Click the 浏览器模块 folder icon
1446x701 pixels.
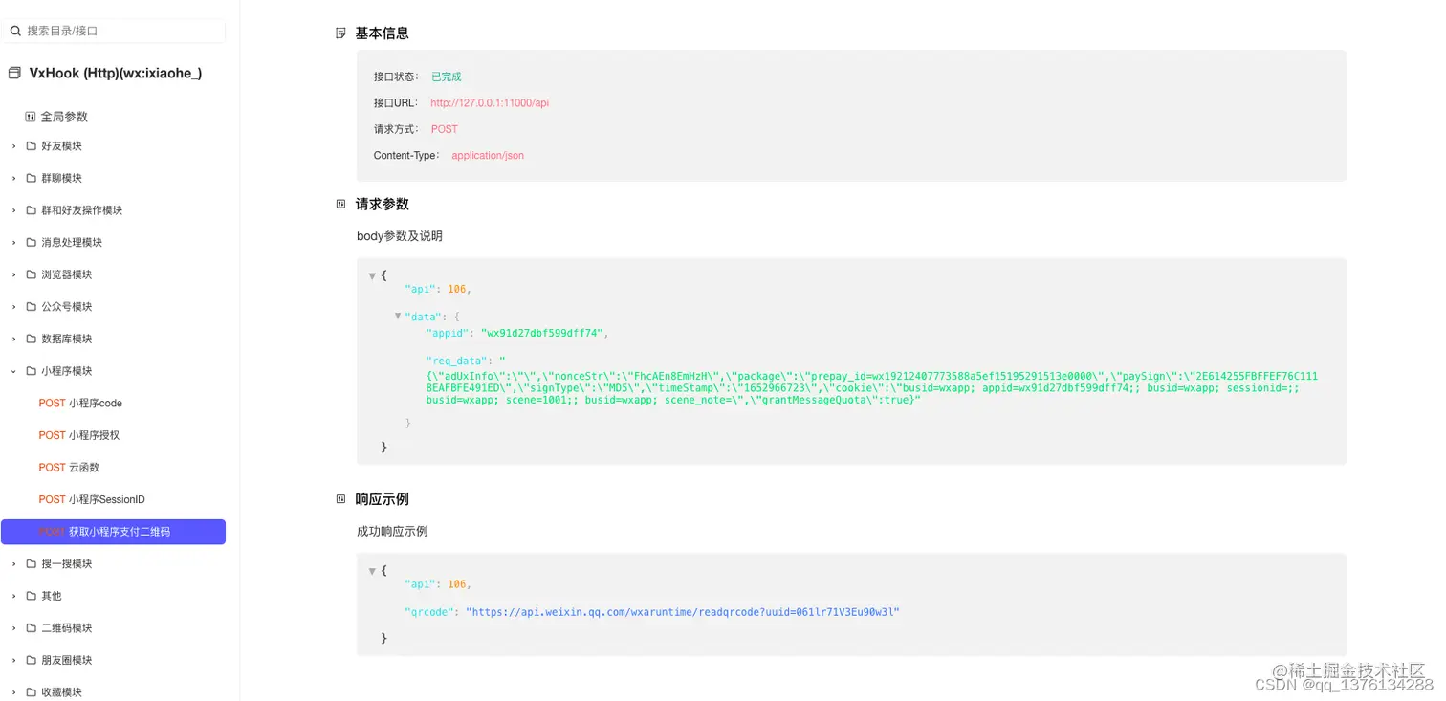point(32,274)
